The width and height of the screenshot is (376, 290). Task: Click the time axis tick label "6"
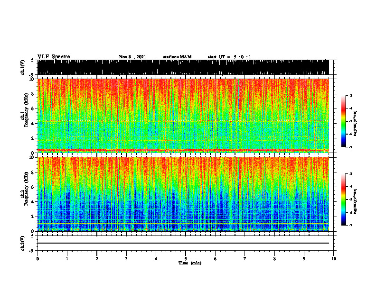pos(216,259)
